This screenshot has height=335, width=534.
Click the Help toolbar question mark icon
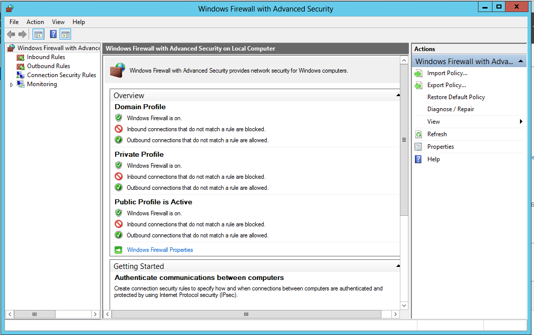[53, 34]
